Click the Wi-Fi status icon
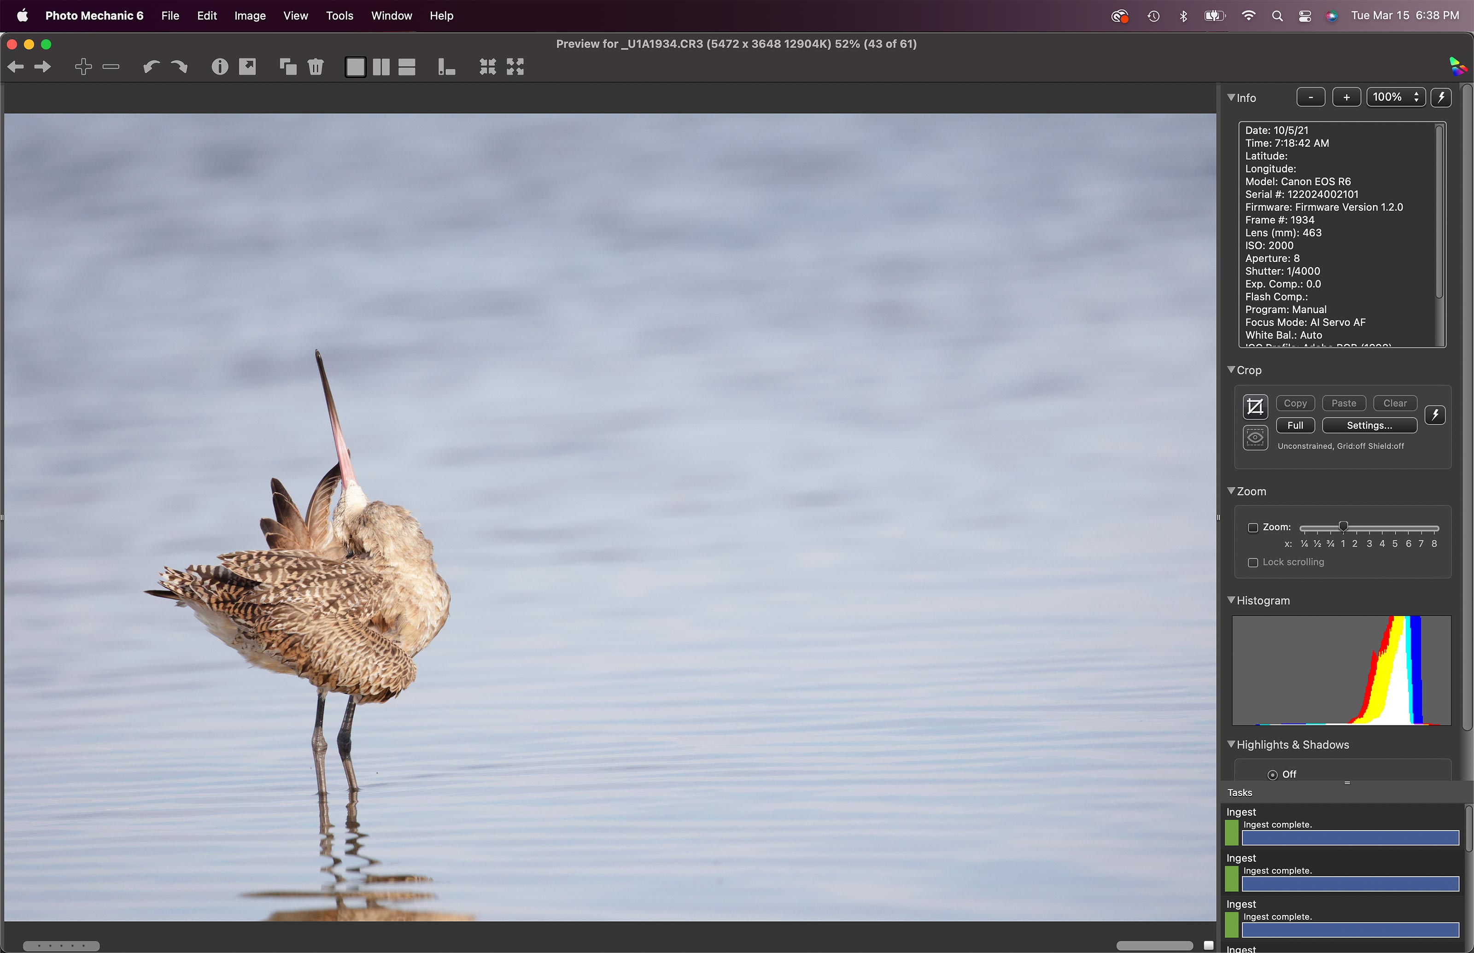Image resolution: width=1474 pixels, height=953 pixels. tap(1248, 16)
